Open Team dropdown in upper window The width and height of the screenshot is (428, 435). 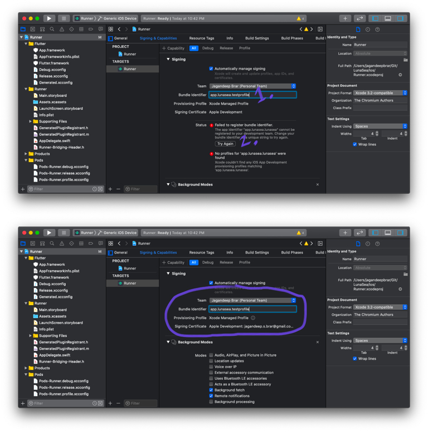[252, 86]
